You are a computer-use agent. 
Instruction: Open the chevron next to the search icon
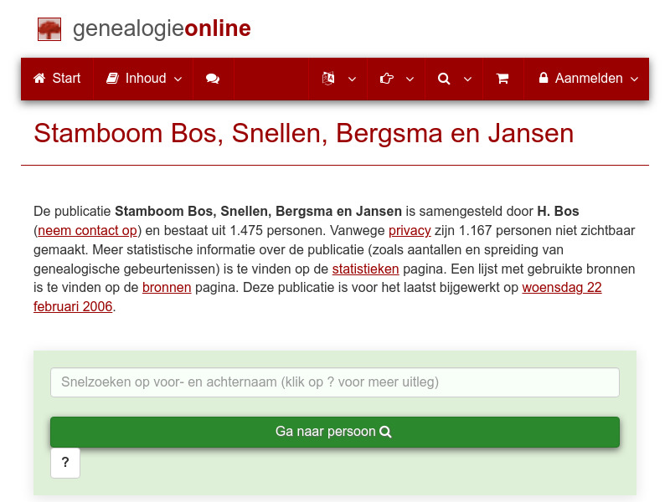coord(467,79)
